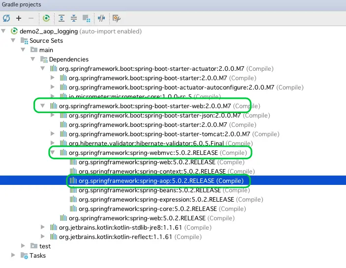
Task: Click the demo2_aop_logging project gradle icon
Action: pos(14,31)
